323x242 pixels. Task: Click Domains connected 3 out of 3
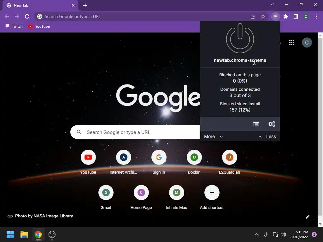240,92
